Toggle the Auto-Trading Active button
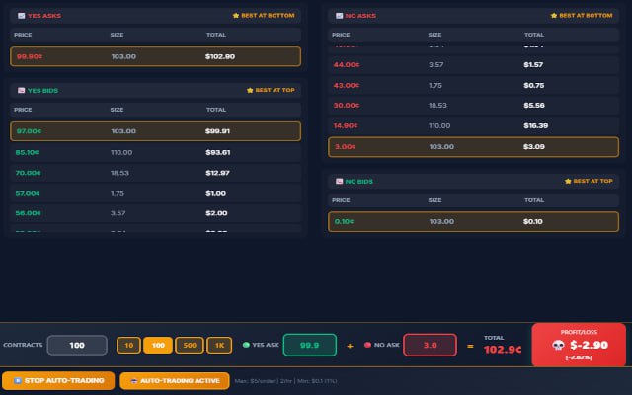This screenshot has width=632, height=395. [x=174, y=380]
